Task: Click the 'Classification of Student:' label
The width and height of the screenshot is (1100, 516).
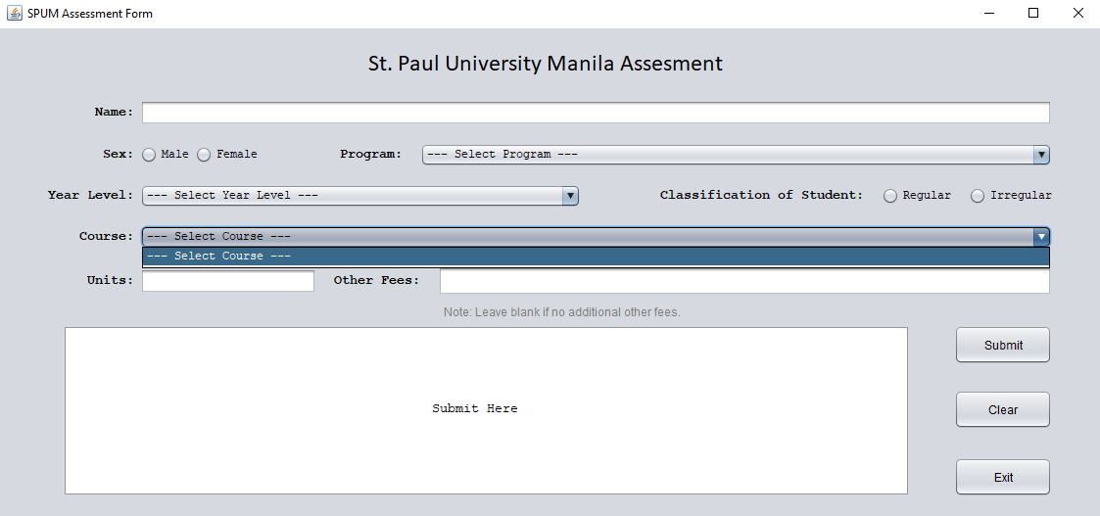Action: click(x=761, y=195)
